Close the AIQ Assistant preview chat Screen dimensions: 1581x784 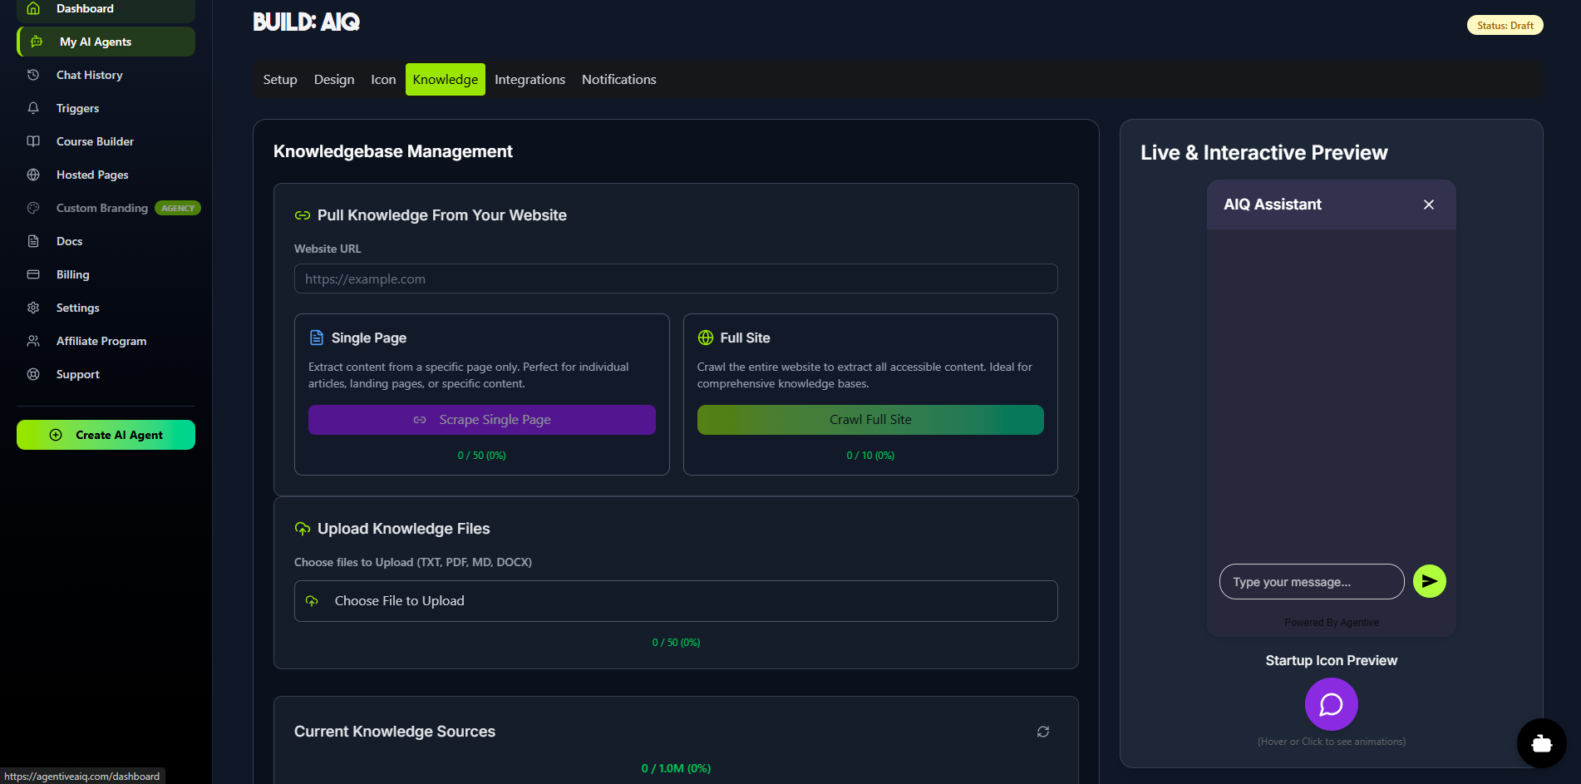pyautogui.click(x=1428, y=205)
